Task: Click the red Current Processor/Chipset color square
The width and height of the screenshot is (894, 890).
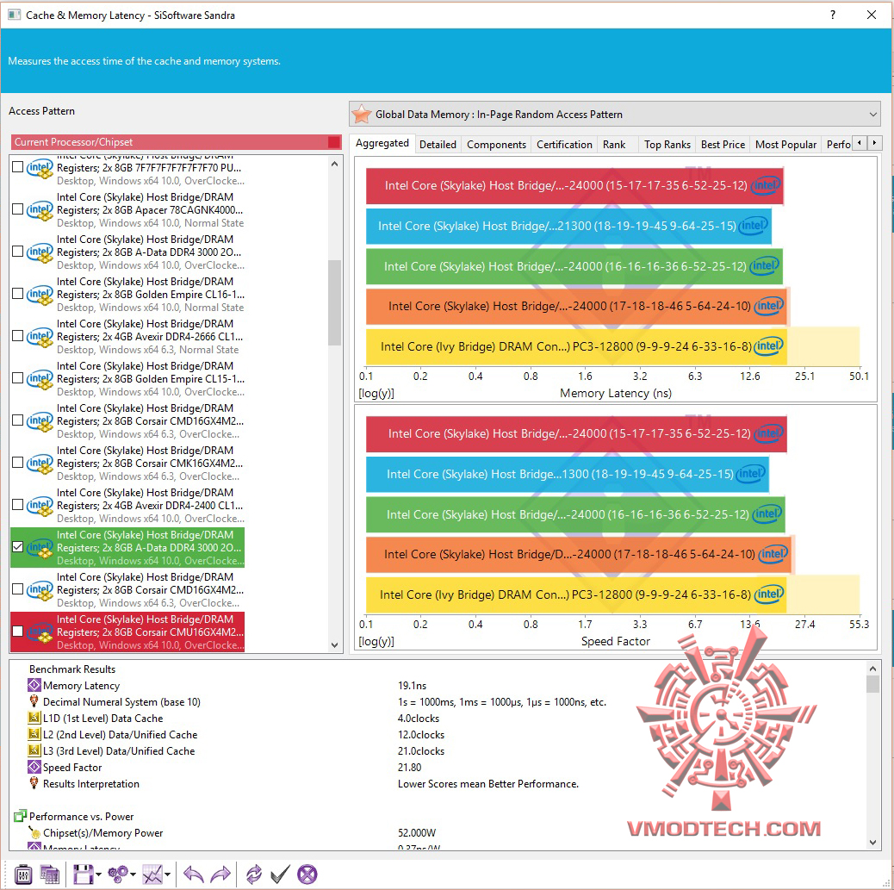Action: [334, 142]
